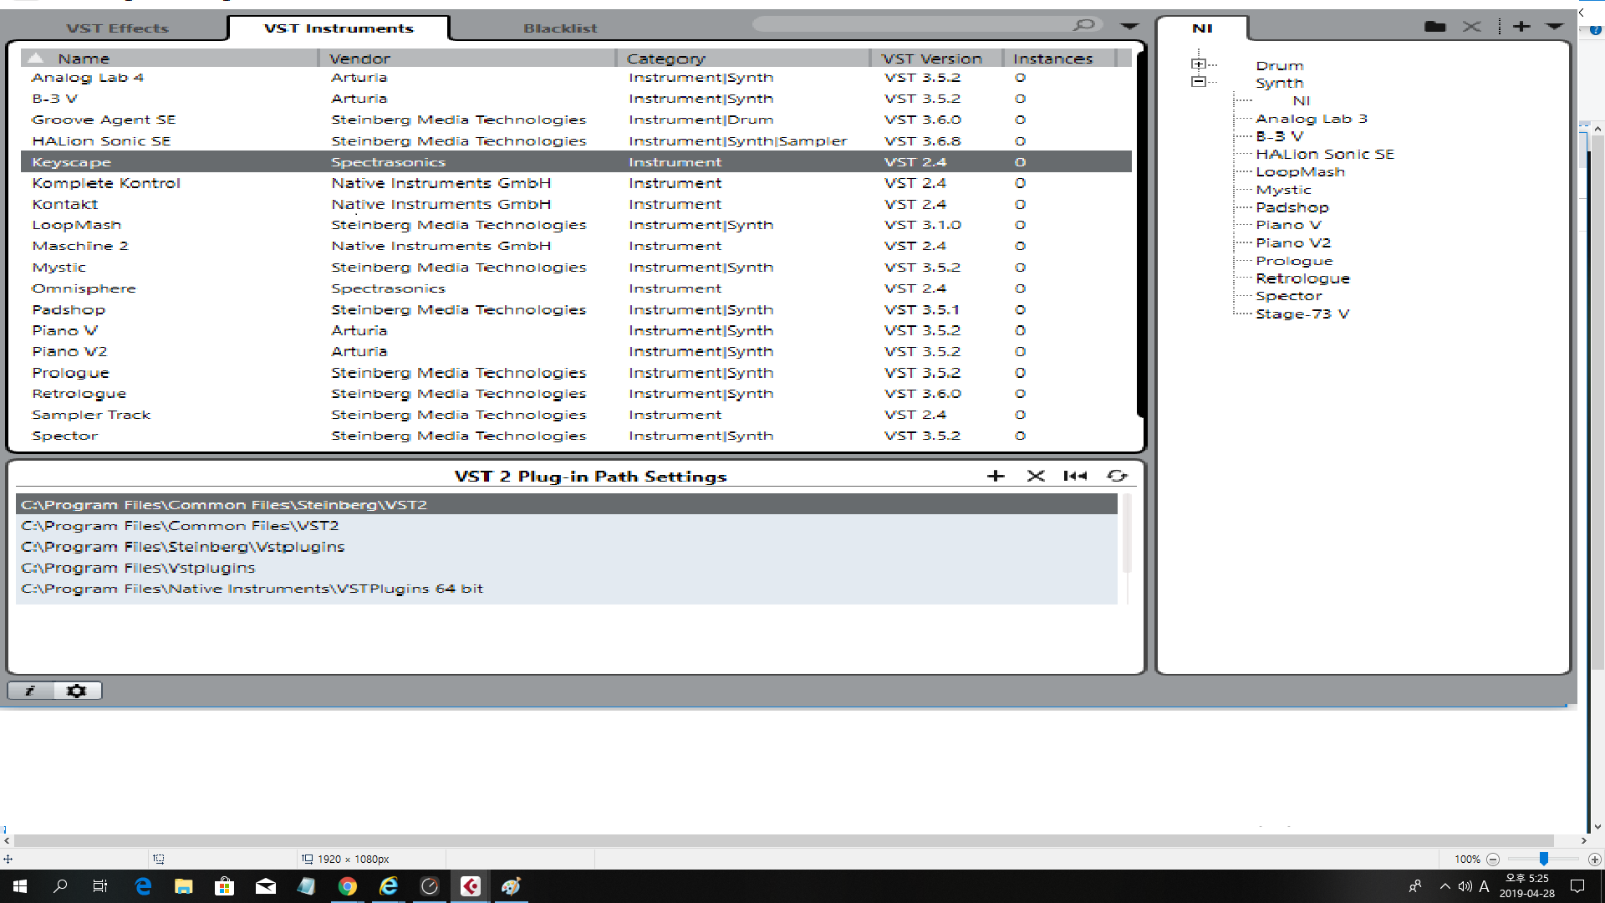Select the Kontakt plug-in row
Screen dimensions: 1605x903
576,204
